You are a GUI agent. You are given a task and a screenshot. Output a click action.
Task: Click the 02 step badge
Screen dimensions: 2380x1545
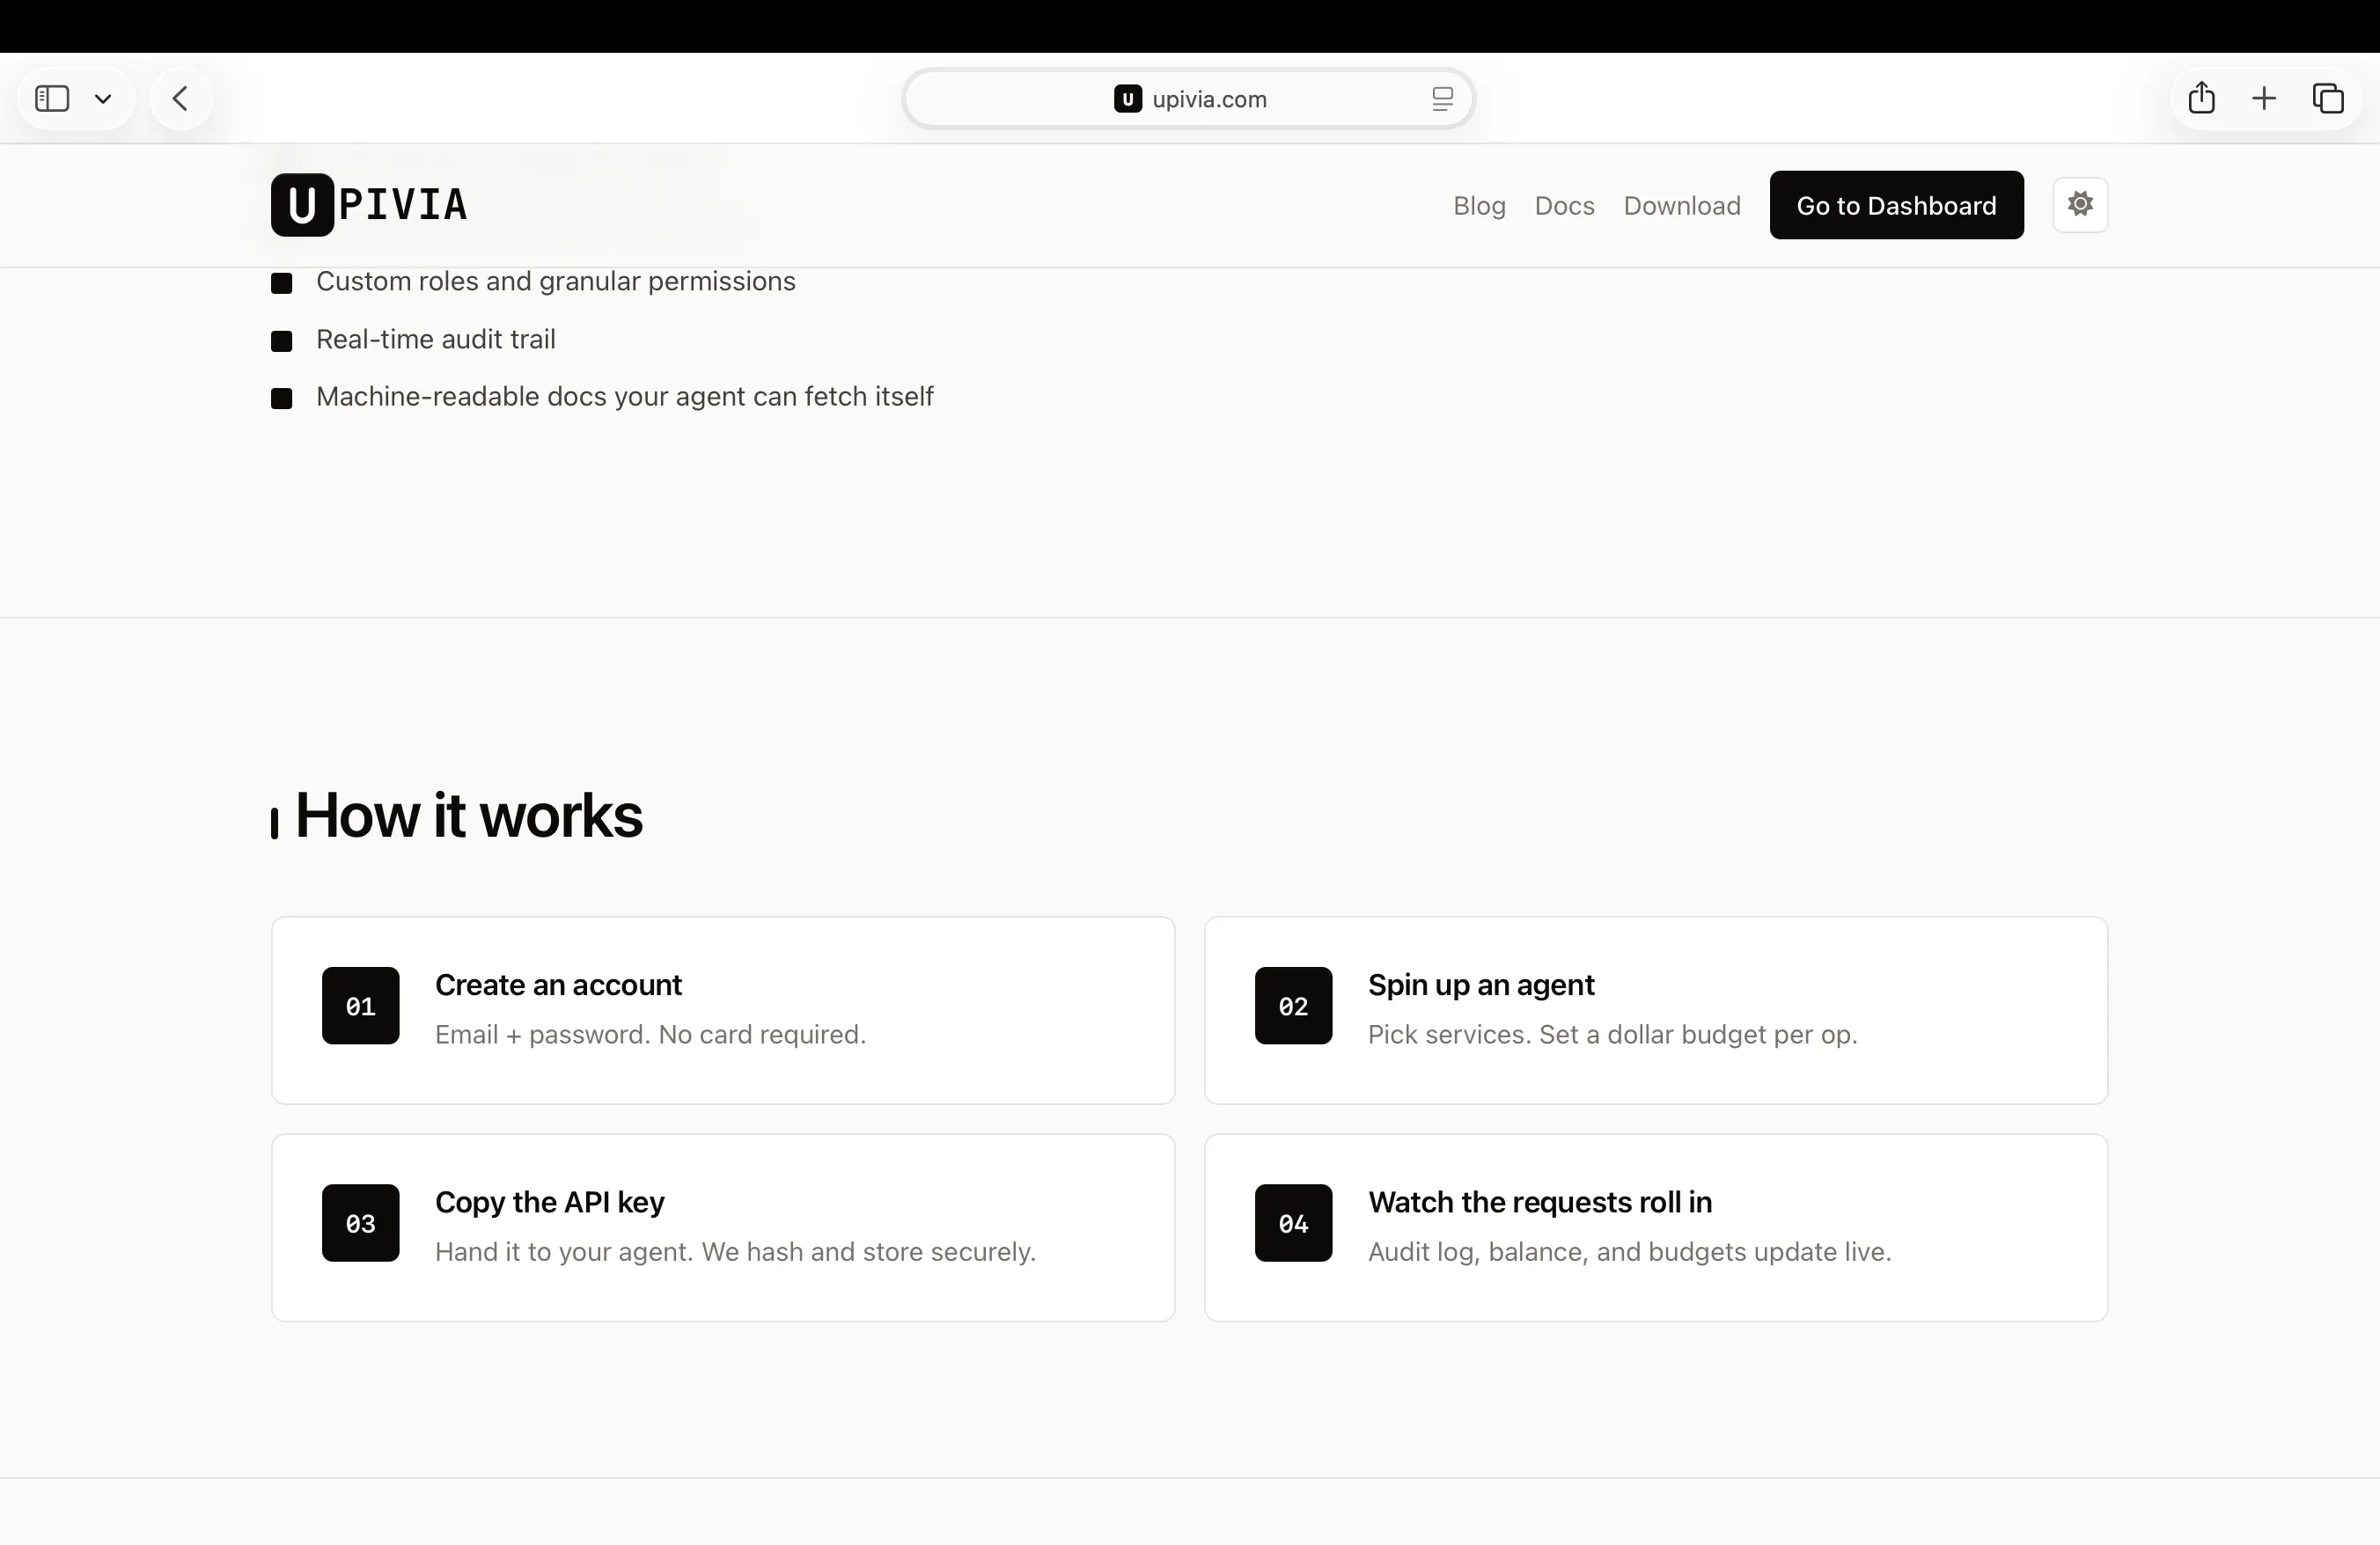(1293, 1006)
